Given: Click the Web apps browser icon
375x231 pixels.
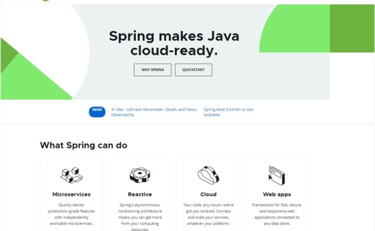Looking at the screenshot, I should (277, 175).
